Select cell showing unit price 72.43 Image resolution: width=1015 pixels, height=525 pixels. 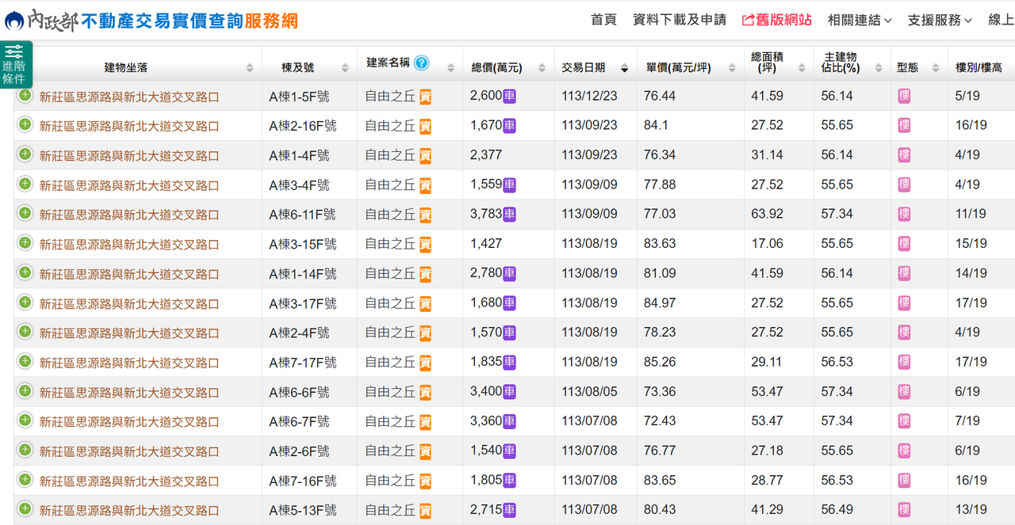pos(660,421)
